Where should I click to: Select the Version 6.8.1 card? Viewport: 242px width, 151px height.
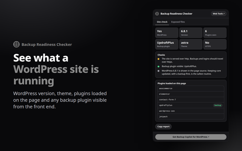click(x=191, y=33)
